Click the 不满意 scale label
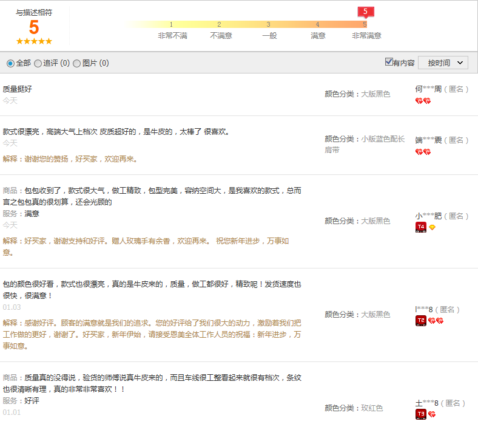 coord(221,36)
